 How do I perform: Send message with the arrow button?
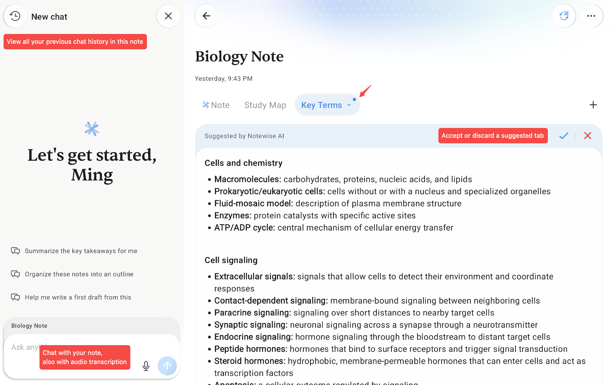coord(167,366)
